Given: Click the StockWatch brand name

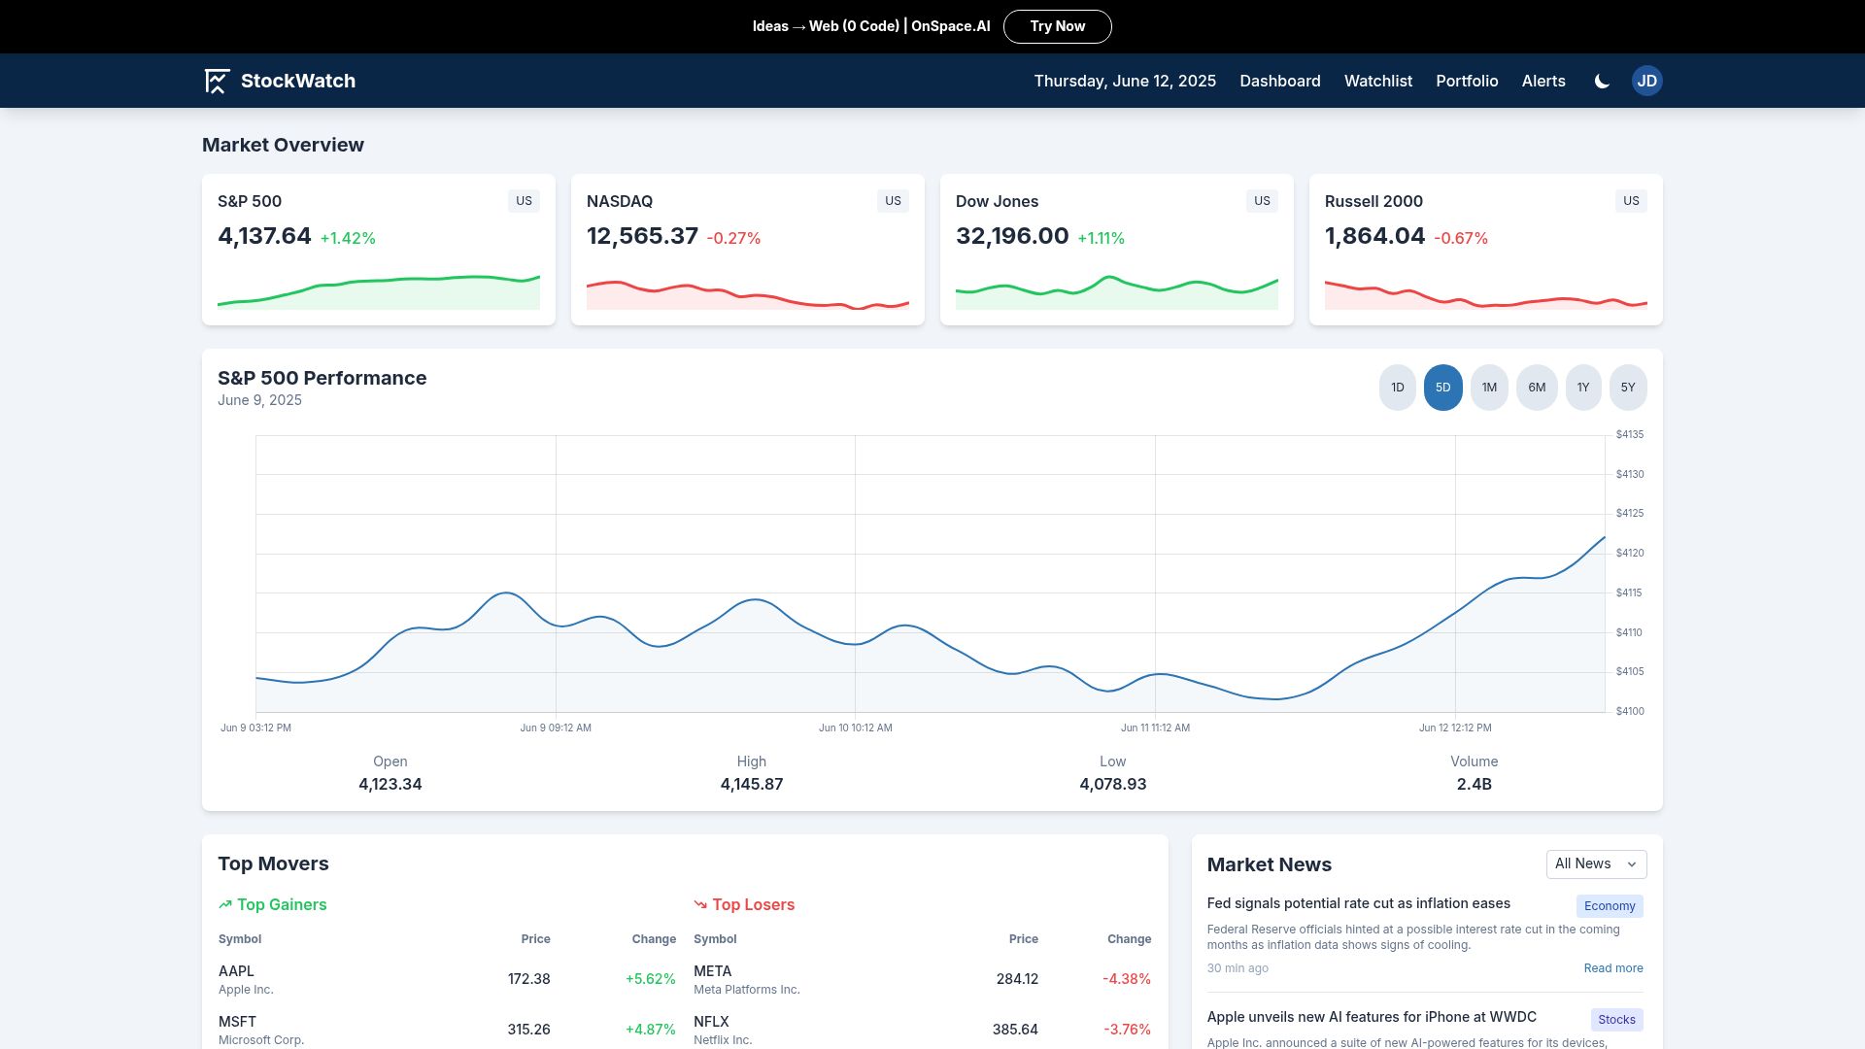Looking at the screenshot, I should pyautogui.click(x=298, y=81).
